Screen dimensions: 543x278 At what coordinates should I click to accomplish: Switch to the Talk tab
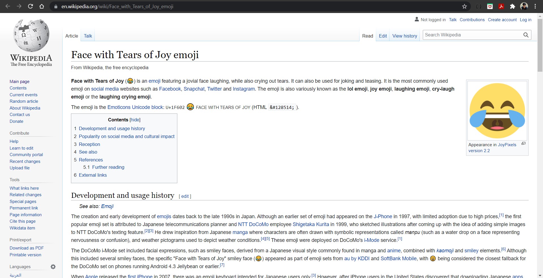[88, 36]
